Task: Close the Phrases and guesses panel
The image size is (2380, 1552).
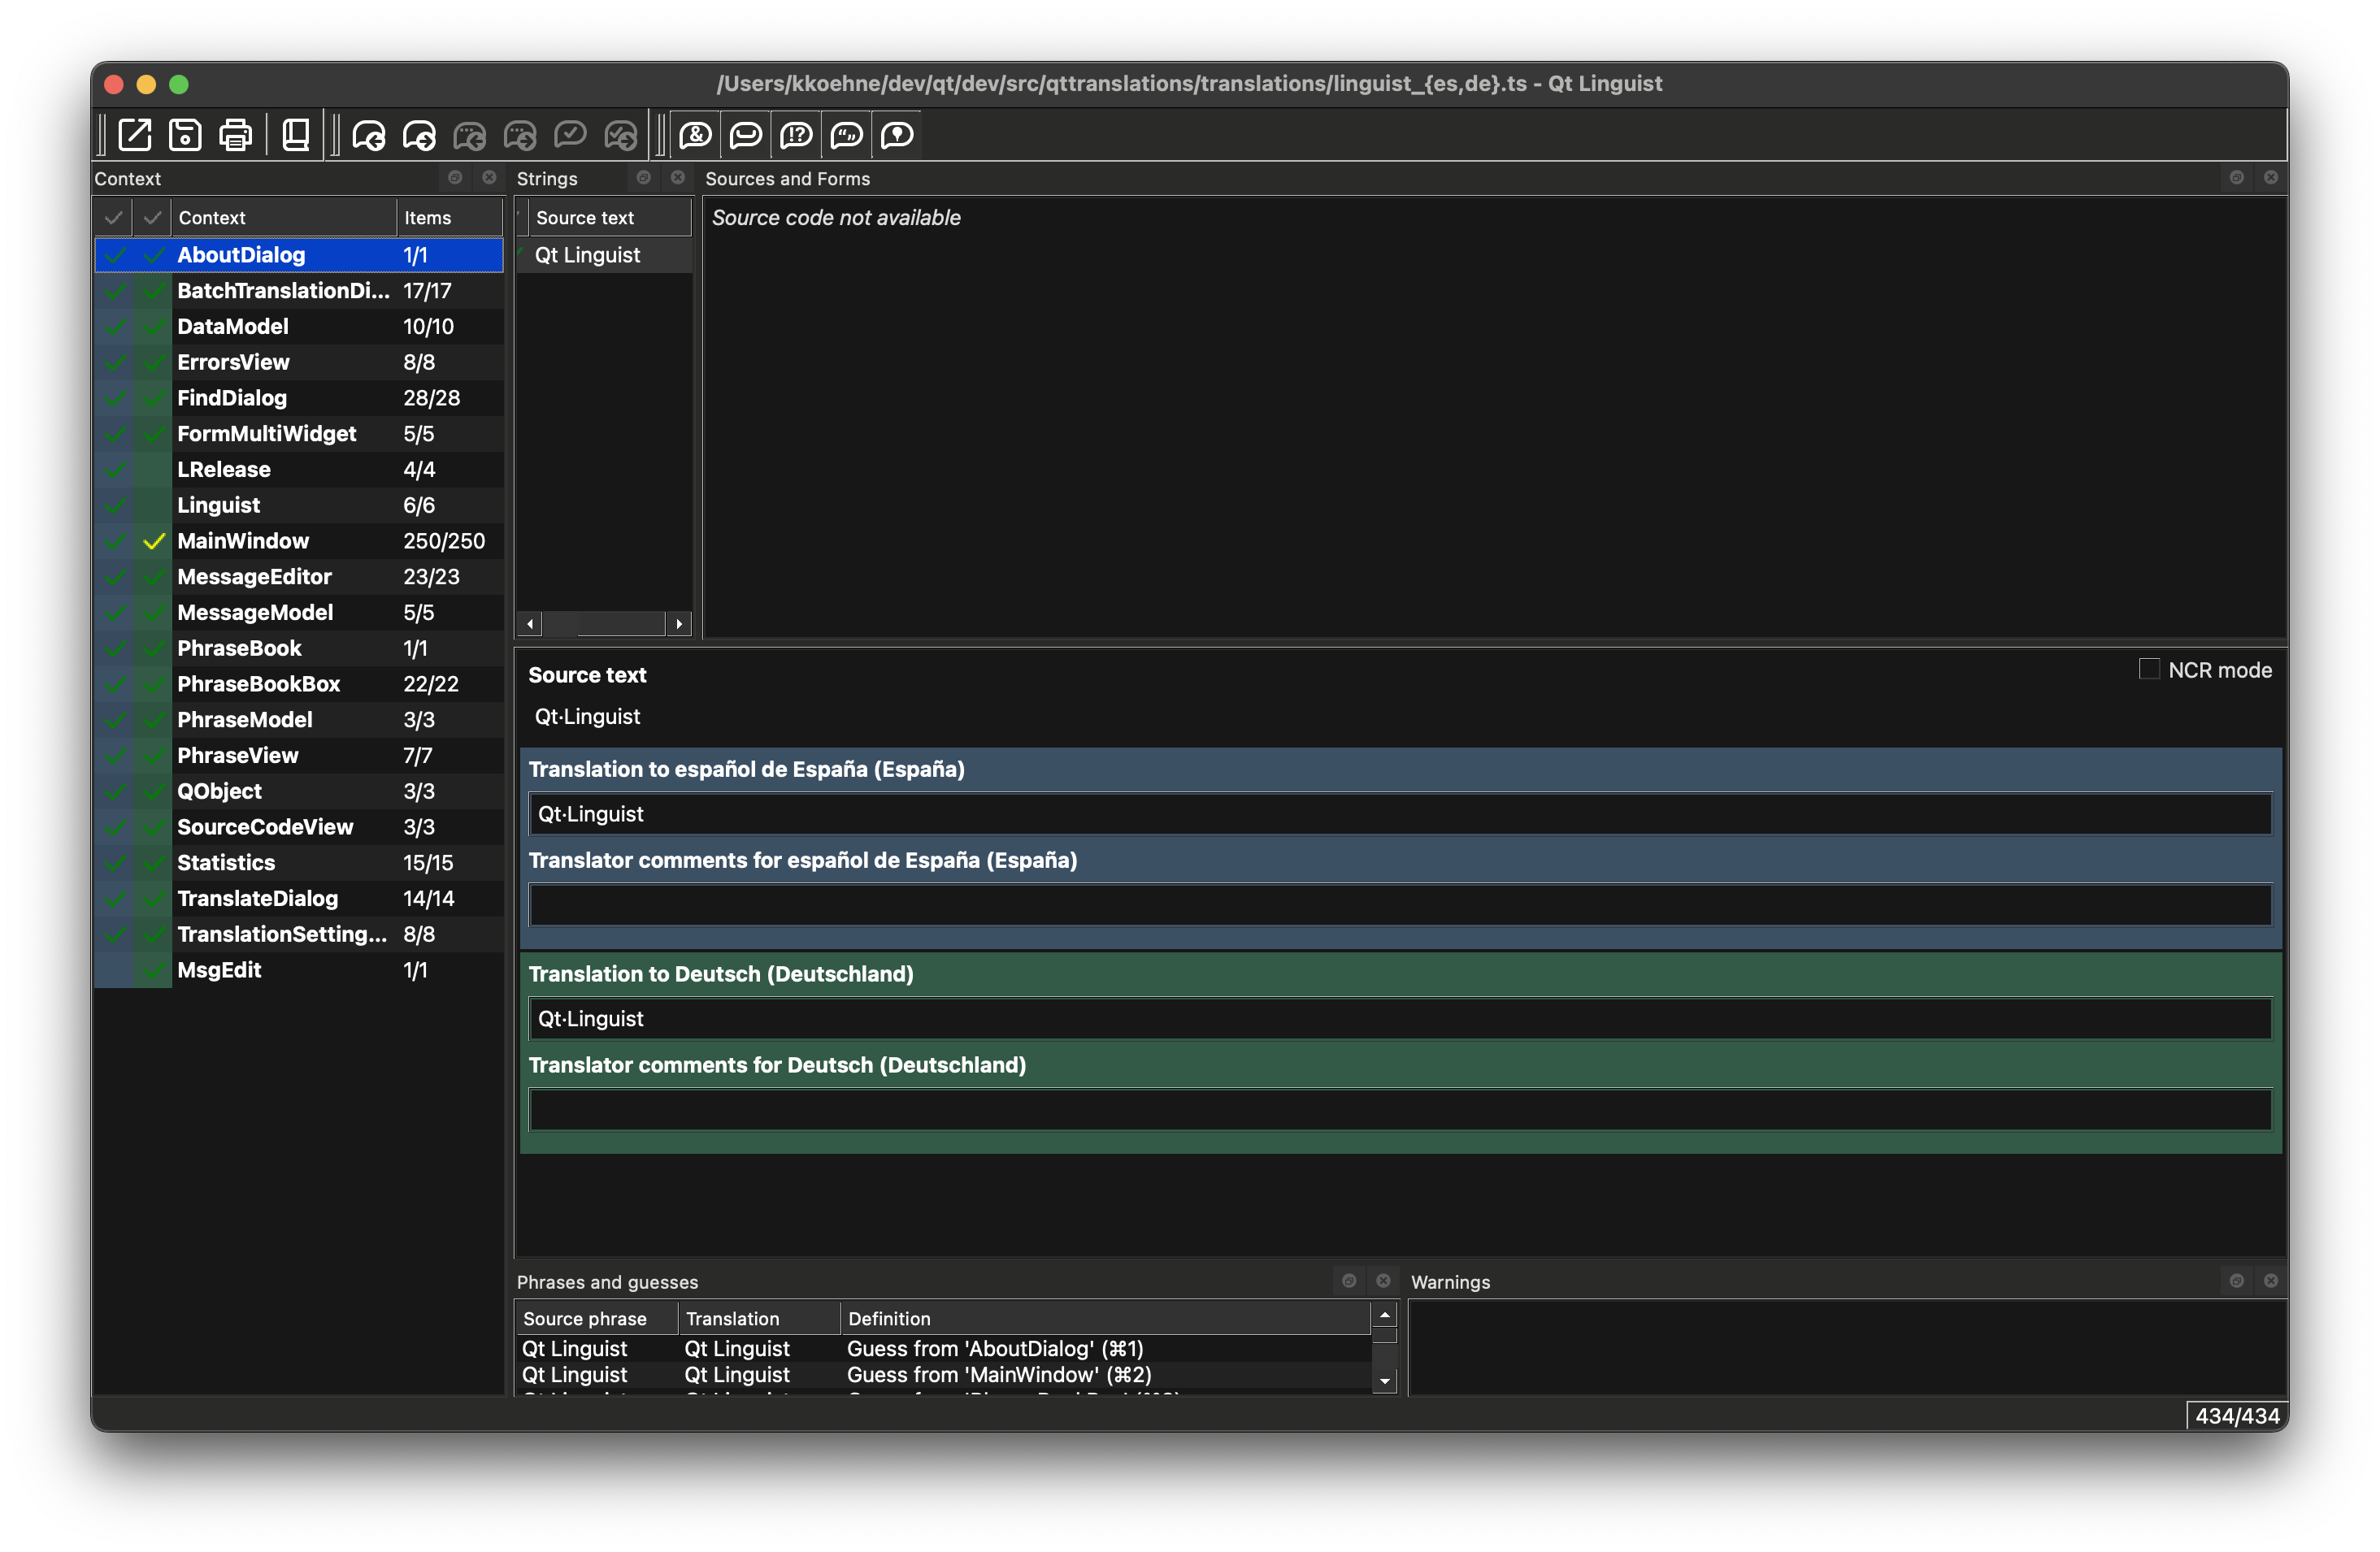Action: point(1383,1281)
